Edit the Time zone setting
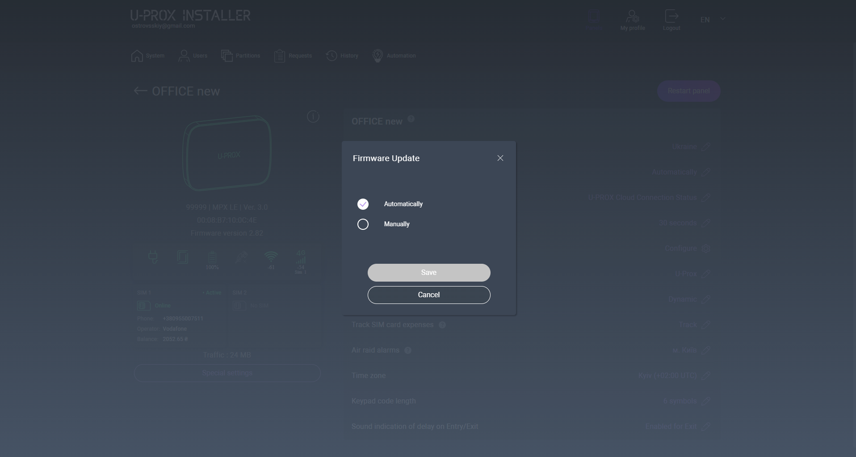 pos(705,376)
